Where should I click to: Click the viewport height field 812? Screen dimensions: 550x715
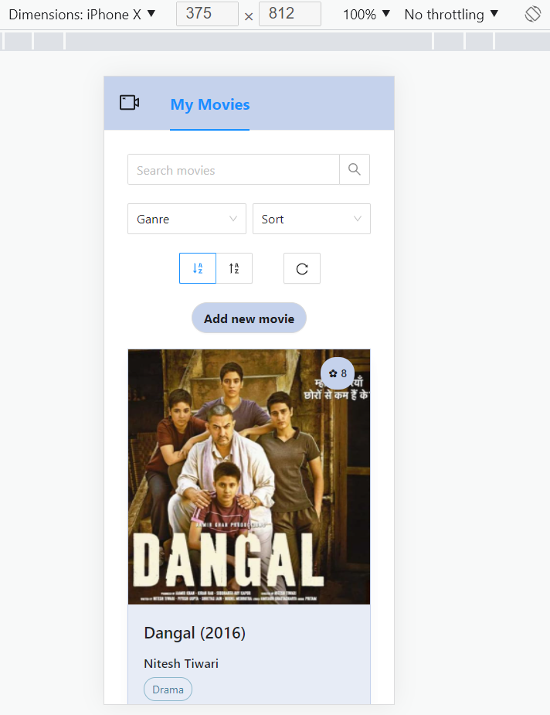pos(290,14)
